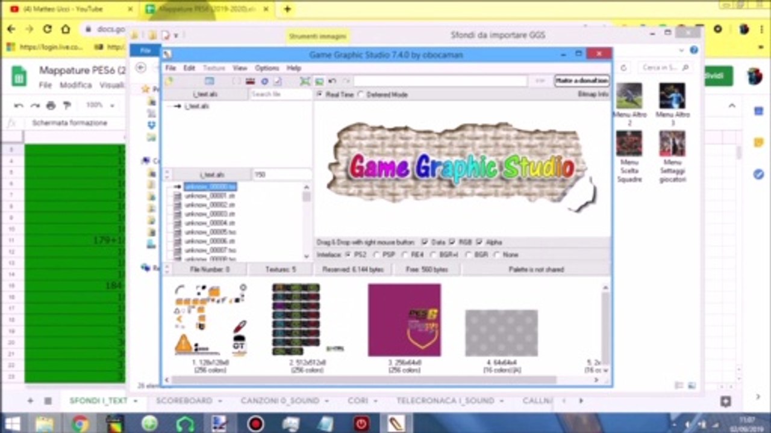Select the grey dotted texture thumbnail 4
Screen dimensions: 771x433
tap(501, 333)
